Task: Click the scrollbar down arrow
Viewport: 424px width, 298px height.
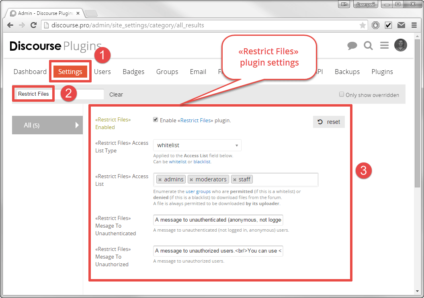Action: tap(417, 291)
